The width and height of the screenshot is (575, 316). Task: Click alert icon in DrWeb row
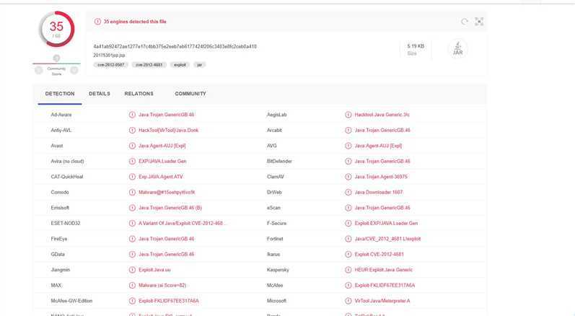348,192
